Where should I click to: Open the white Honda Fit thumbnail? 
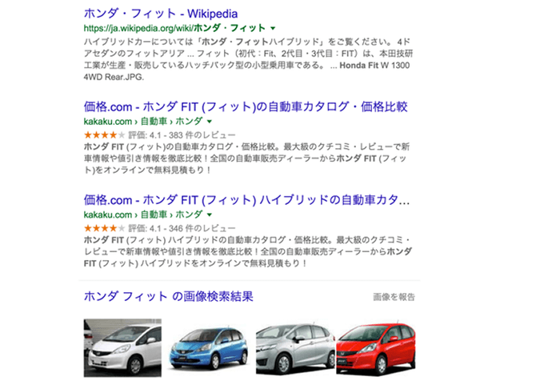coord(122,347)
